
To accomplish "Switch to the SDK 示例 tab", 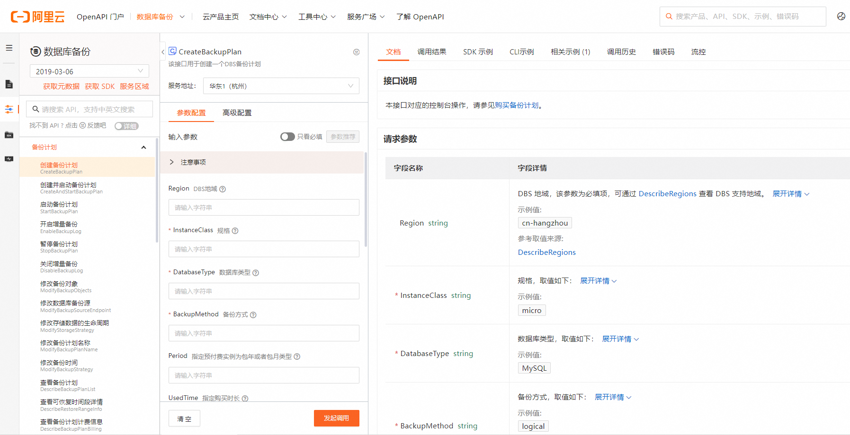I will tap(478, 52).
